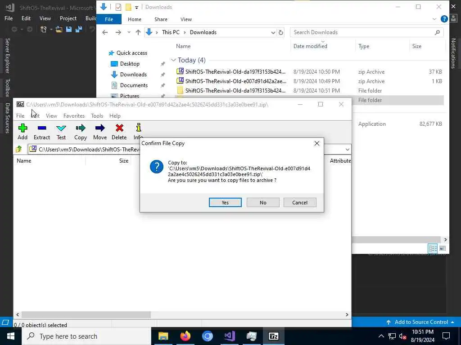Select This PC in Explorer breadcrumb
The width and height of the screenshot is (461, 345).
click(x=171, y=32)
